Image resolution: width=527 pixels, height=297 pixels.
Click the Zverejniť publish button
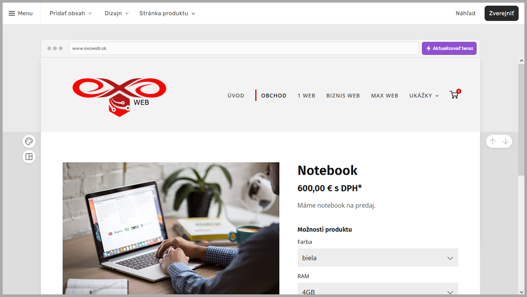pos(501,13)
